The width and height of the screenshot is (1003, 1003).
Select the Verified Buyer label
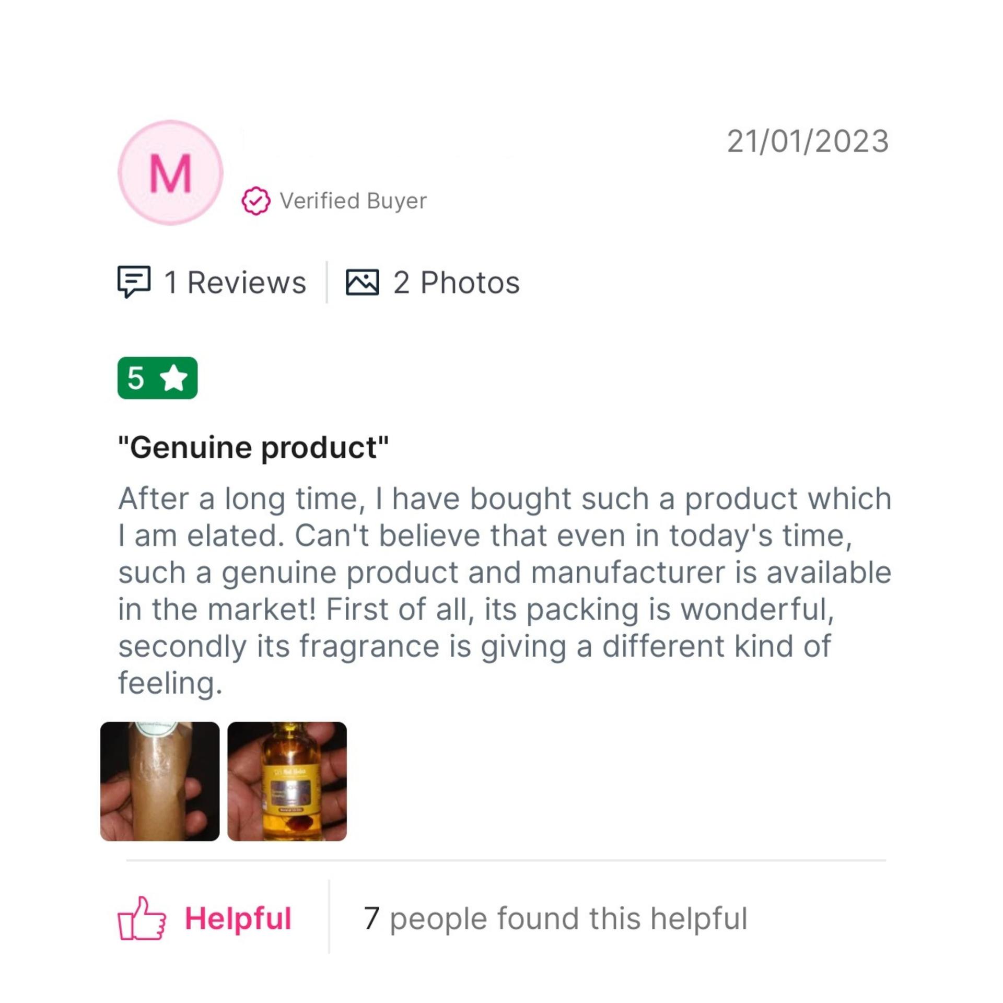click(353, 201)
